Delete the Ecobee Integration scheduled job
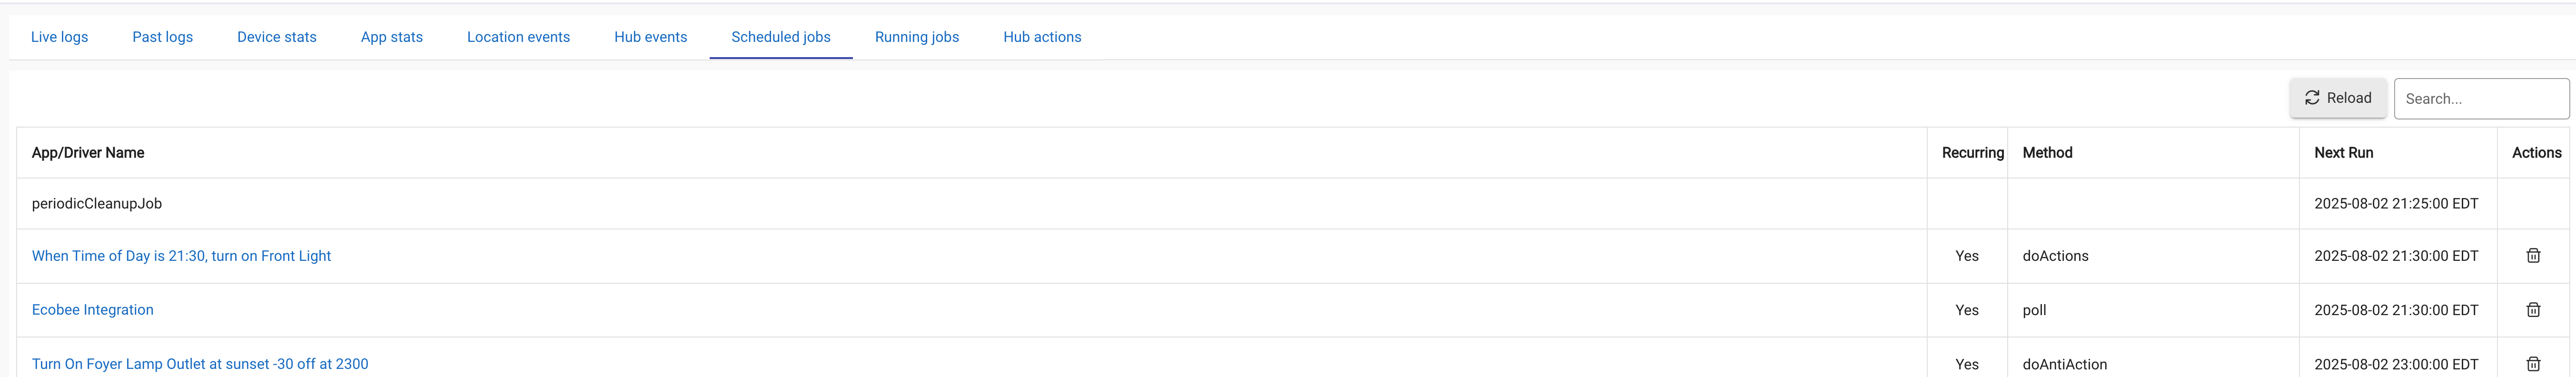Image resolution: width=2576 pixels, height=377 pixels. [x=2533, y=310]
